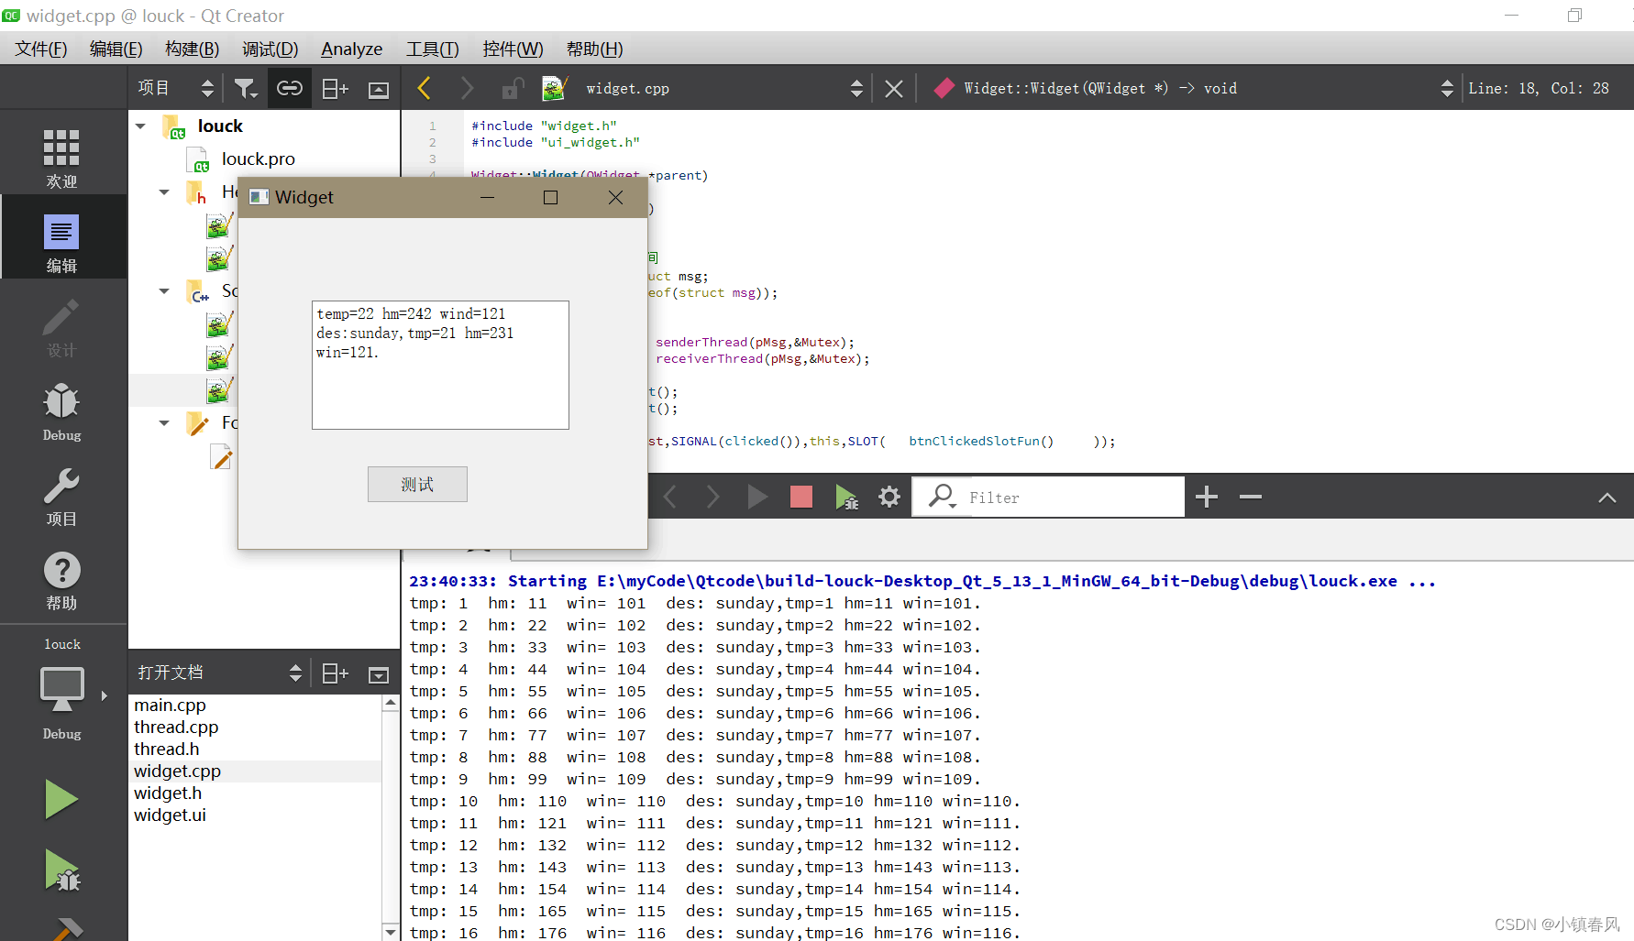Open Projects mode wrench icon
Image resolution: width=1634 pixels, height=941 pixels.
point(61,496)
